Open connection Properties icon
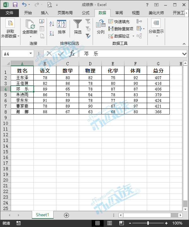Viewport: 189px width, 227px height. pos(42,29)
